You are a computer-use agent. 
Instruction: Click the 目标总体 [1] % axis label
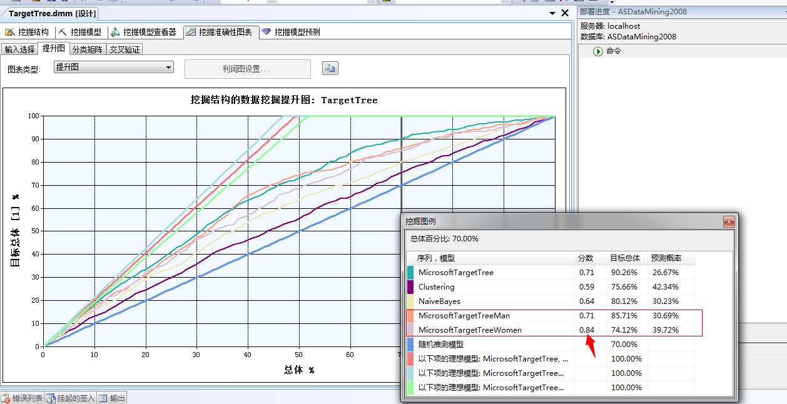click(x=14, y=231)
